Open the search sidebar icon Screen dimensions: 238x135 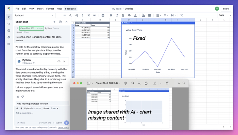click(x=9, y=44)
